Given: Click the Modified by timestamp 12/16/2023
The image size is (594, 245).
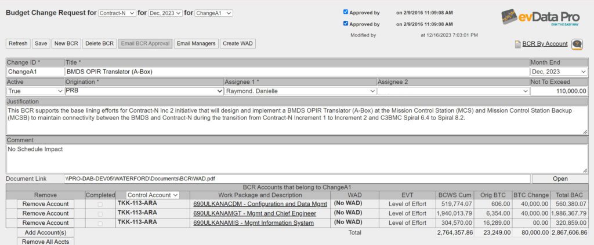Looking at the screenshot, I should [x=450, y=35].
